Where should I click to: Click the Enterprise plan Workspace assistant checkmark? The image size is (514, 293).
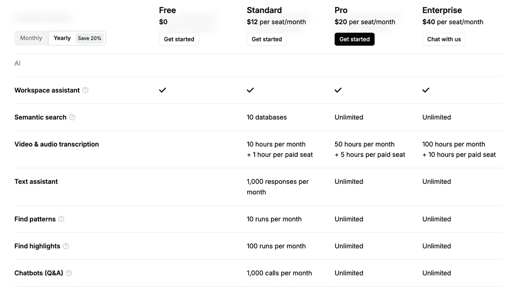pyautogui.click(x=426, y=90)
